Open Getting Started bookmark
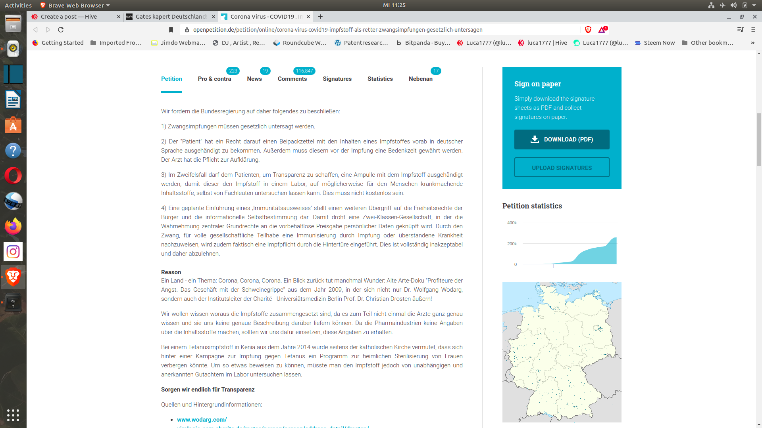The height and width of the screenshot is (428, 762). (x=58, y=43)
